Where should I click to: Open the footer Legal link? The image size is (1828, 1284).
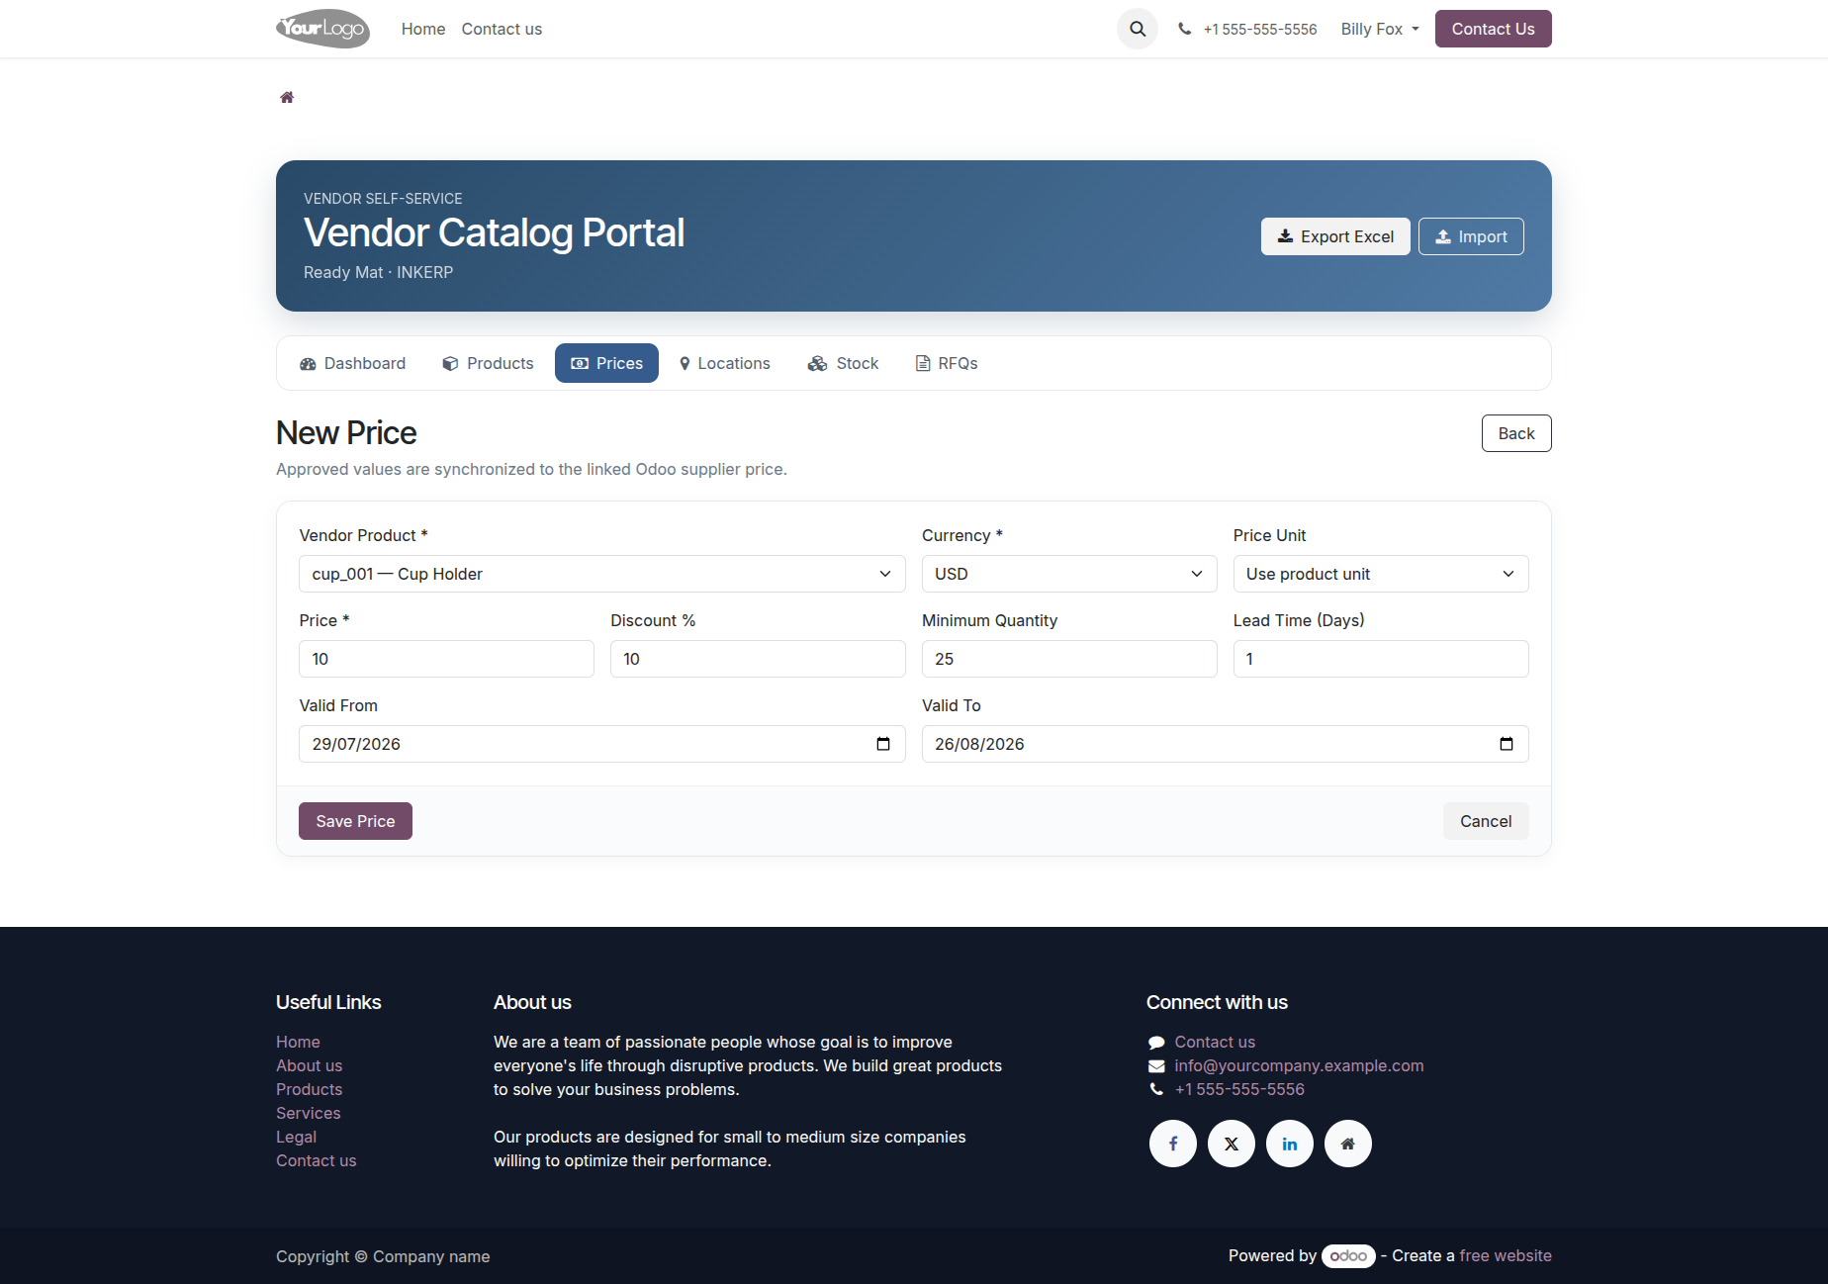coord(296,1137)
